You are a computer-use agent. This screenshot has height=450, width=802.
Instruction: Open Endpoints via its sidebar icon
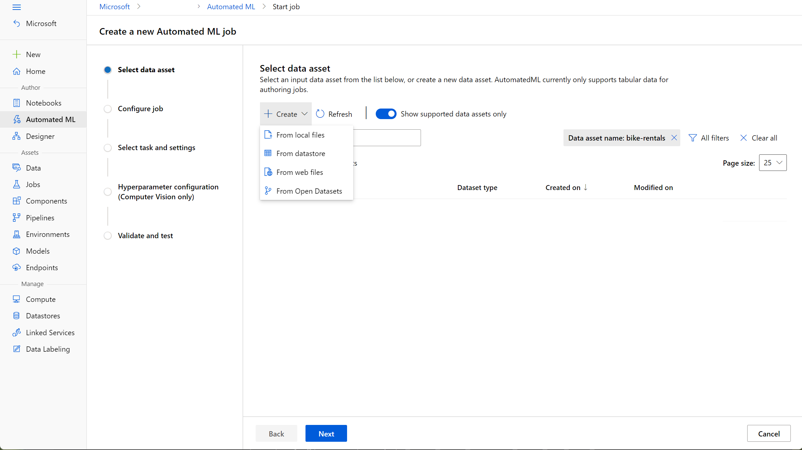[16, 268]
